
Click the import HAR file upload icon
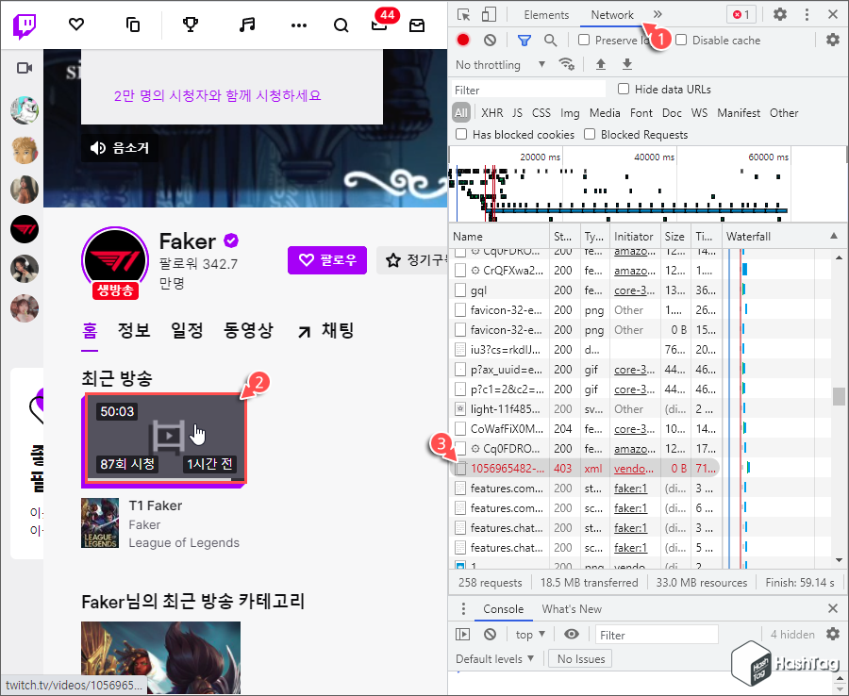tap(601, 64)
